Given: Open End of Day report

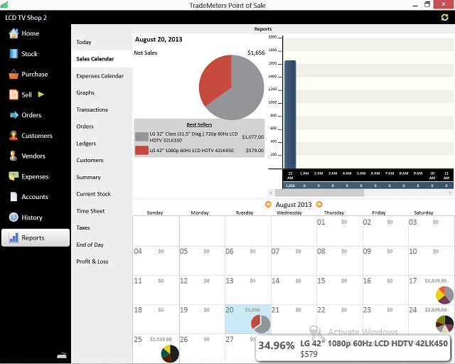Looking at the screenshot, I should (x=102, y=245).
